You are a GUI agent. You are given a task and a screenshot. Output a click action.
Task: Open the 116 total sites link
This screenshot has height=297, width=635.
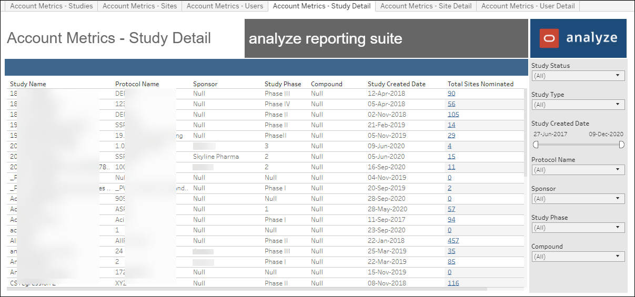click(x=453, y=283)
